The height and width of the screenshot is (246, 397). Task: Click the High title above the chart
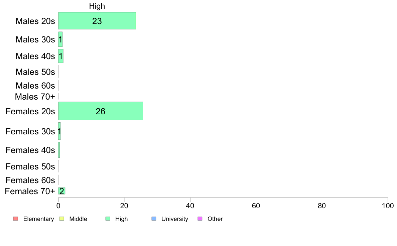click(97, 6)
